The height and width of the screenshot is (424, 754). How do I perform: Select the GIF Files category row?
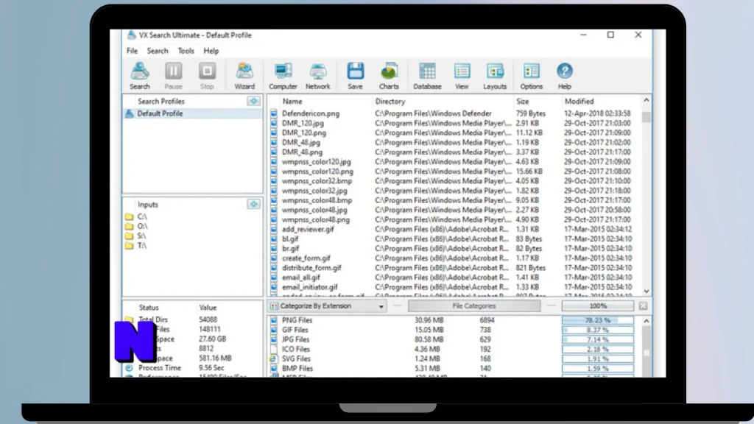pyautogui.click(x=454, y=330)
